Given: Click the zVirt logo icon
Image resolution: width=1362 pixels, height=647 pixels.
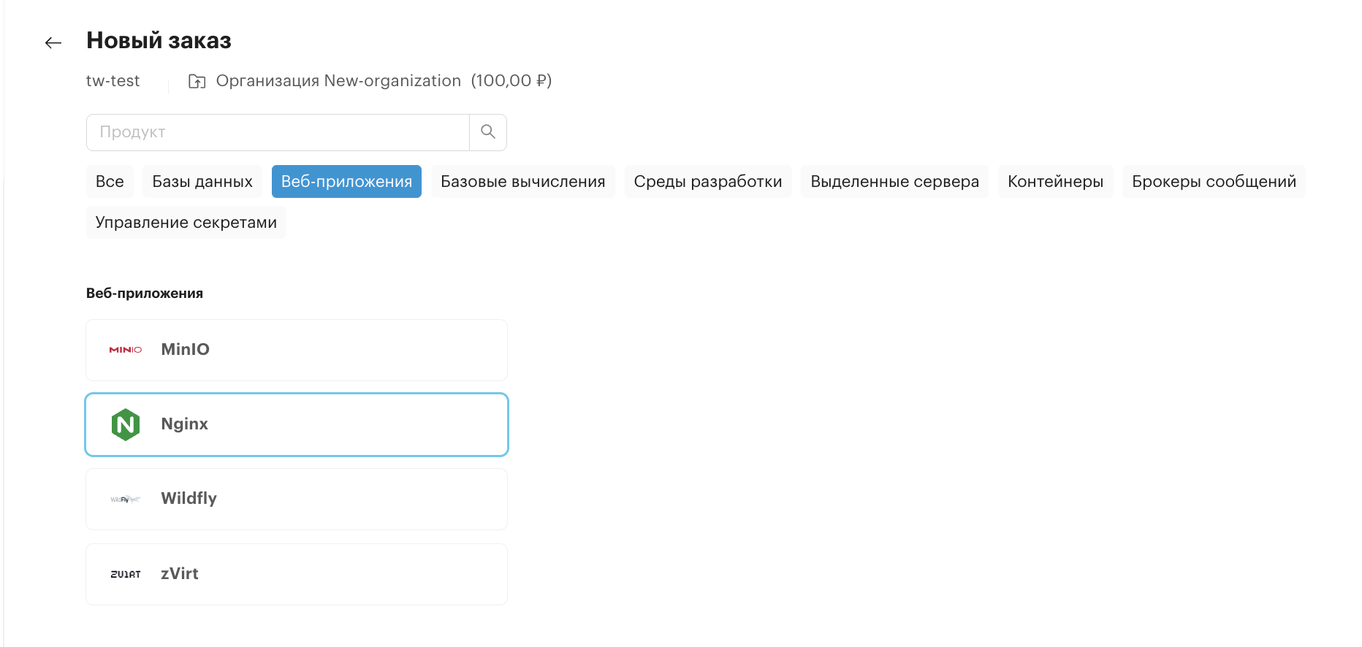Looking at the screenshot, I should 126,574.
